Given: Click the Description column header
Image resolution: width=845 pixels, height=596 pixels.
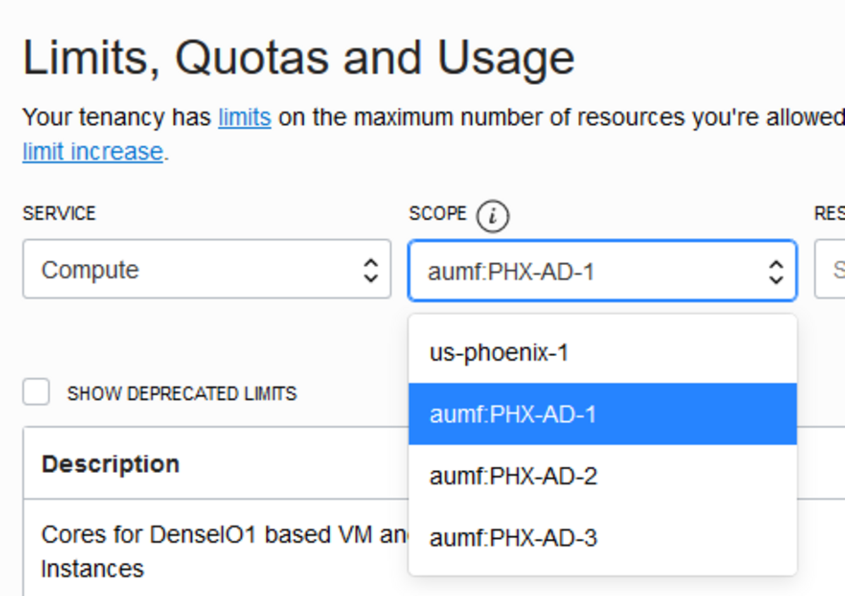Looking at the screenshot, I should (110, 464).
